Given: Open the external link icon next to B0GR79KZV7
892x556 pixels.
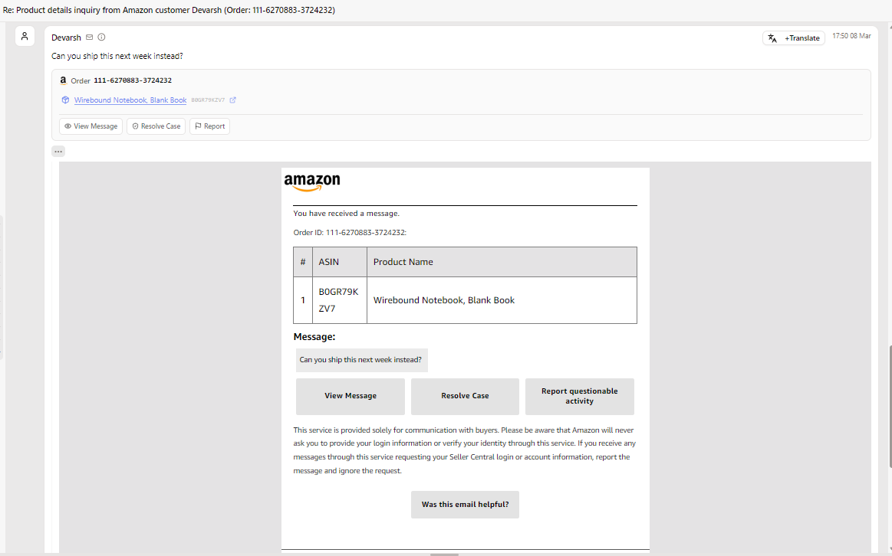Looking at the screenshot, I should 233,100.
